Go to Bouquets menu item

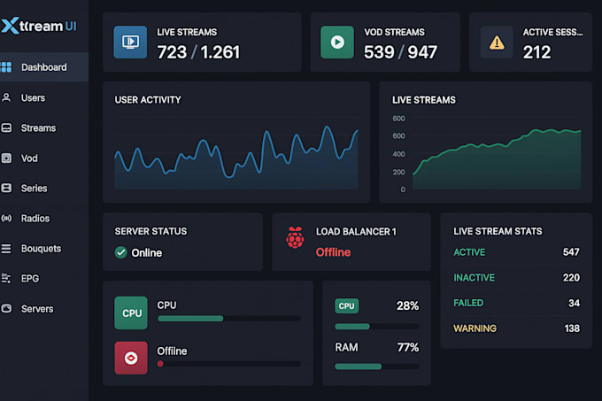41,249
